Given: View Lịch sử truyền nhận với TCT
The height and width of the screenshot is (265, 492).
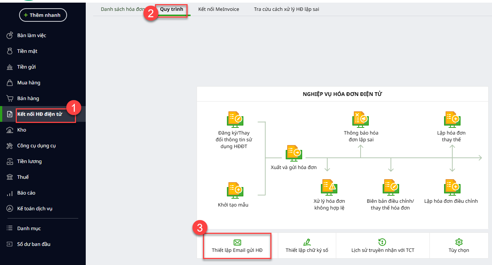Looking at the screenshot, I should (382, 246).
